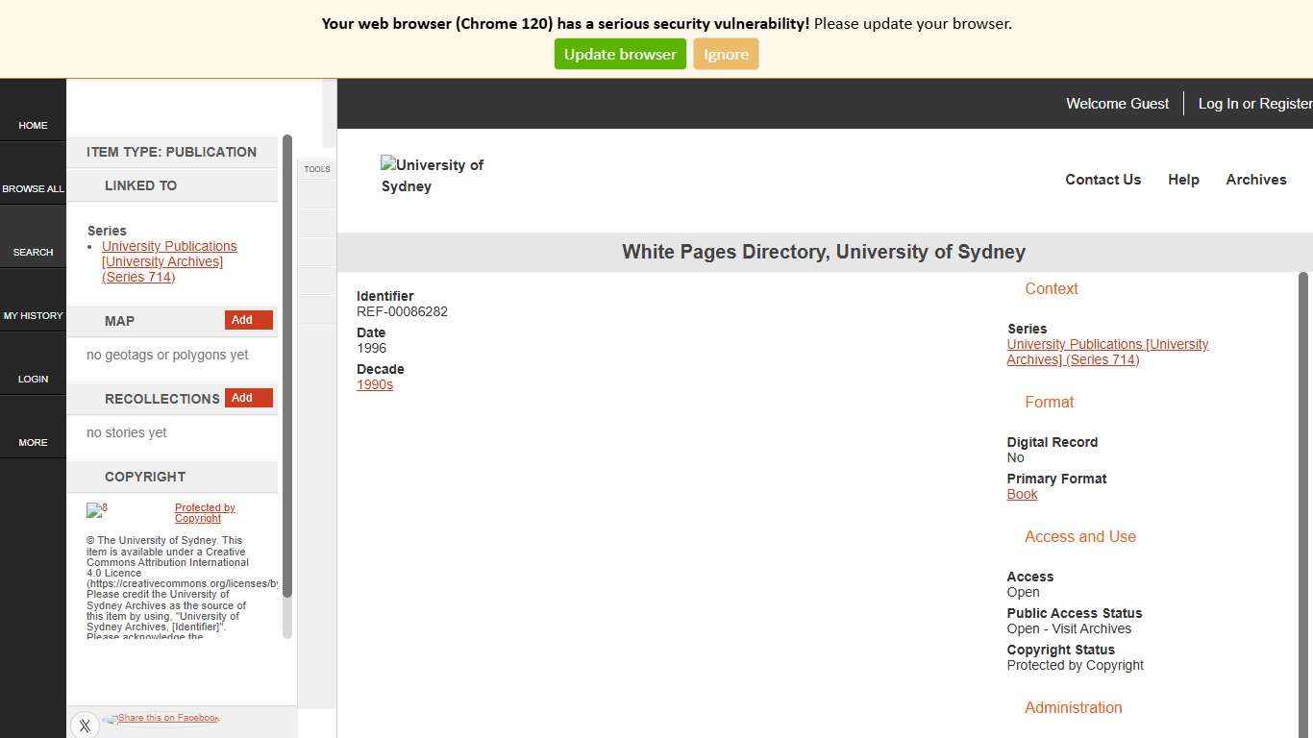
Task: Select HOME in the sidebar
Action: [x=33, y=125]
